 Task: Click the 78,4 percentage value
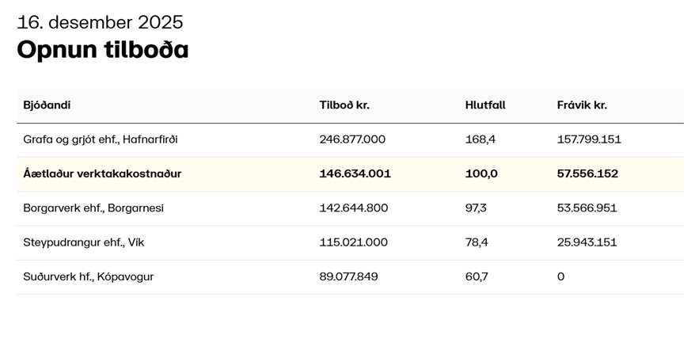[x=477, y=242]
